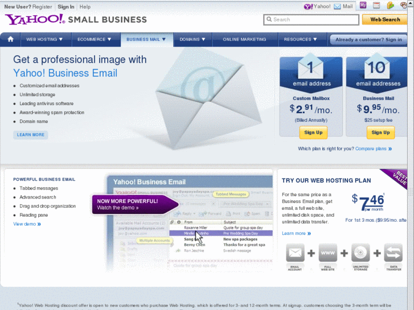414x310 pixels.
Task: Click the Yahoo! icon in top bar
Action: point(308,7)
